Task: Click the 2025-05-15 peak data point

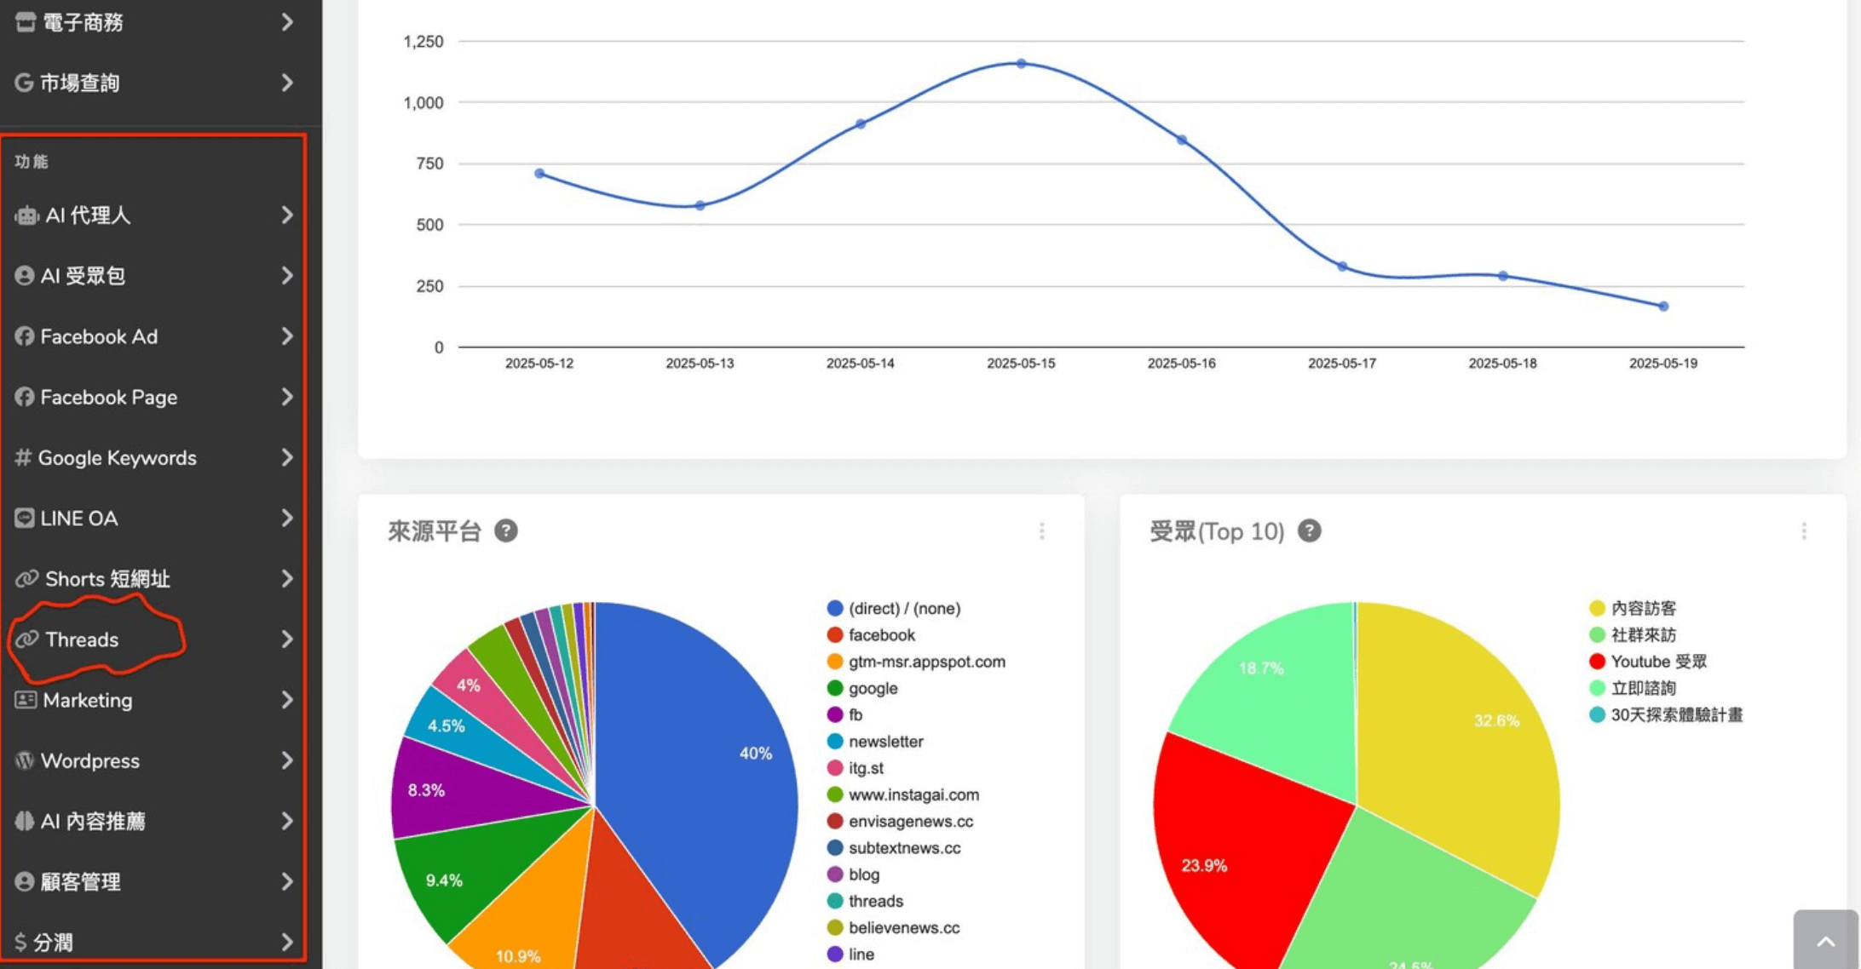Action: 1021,64
